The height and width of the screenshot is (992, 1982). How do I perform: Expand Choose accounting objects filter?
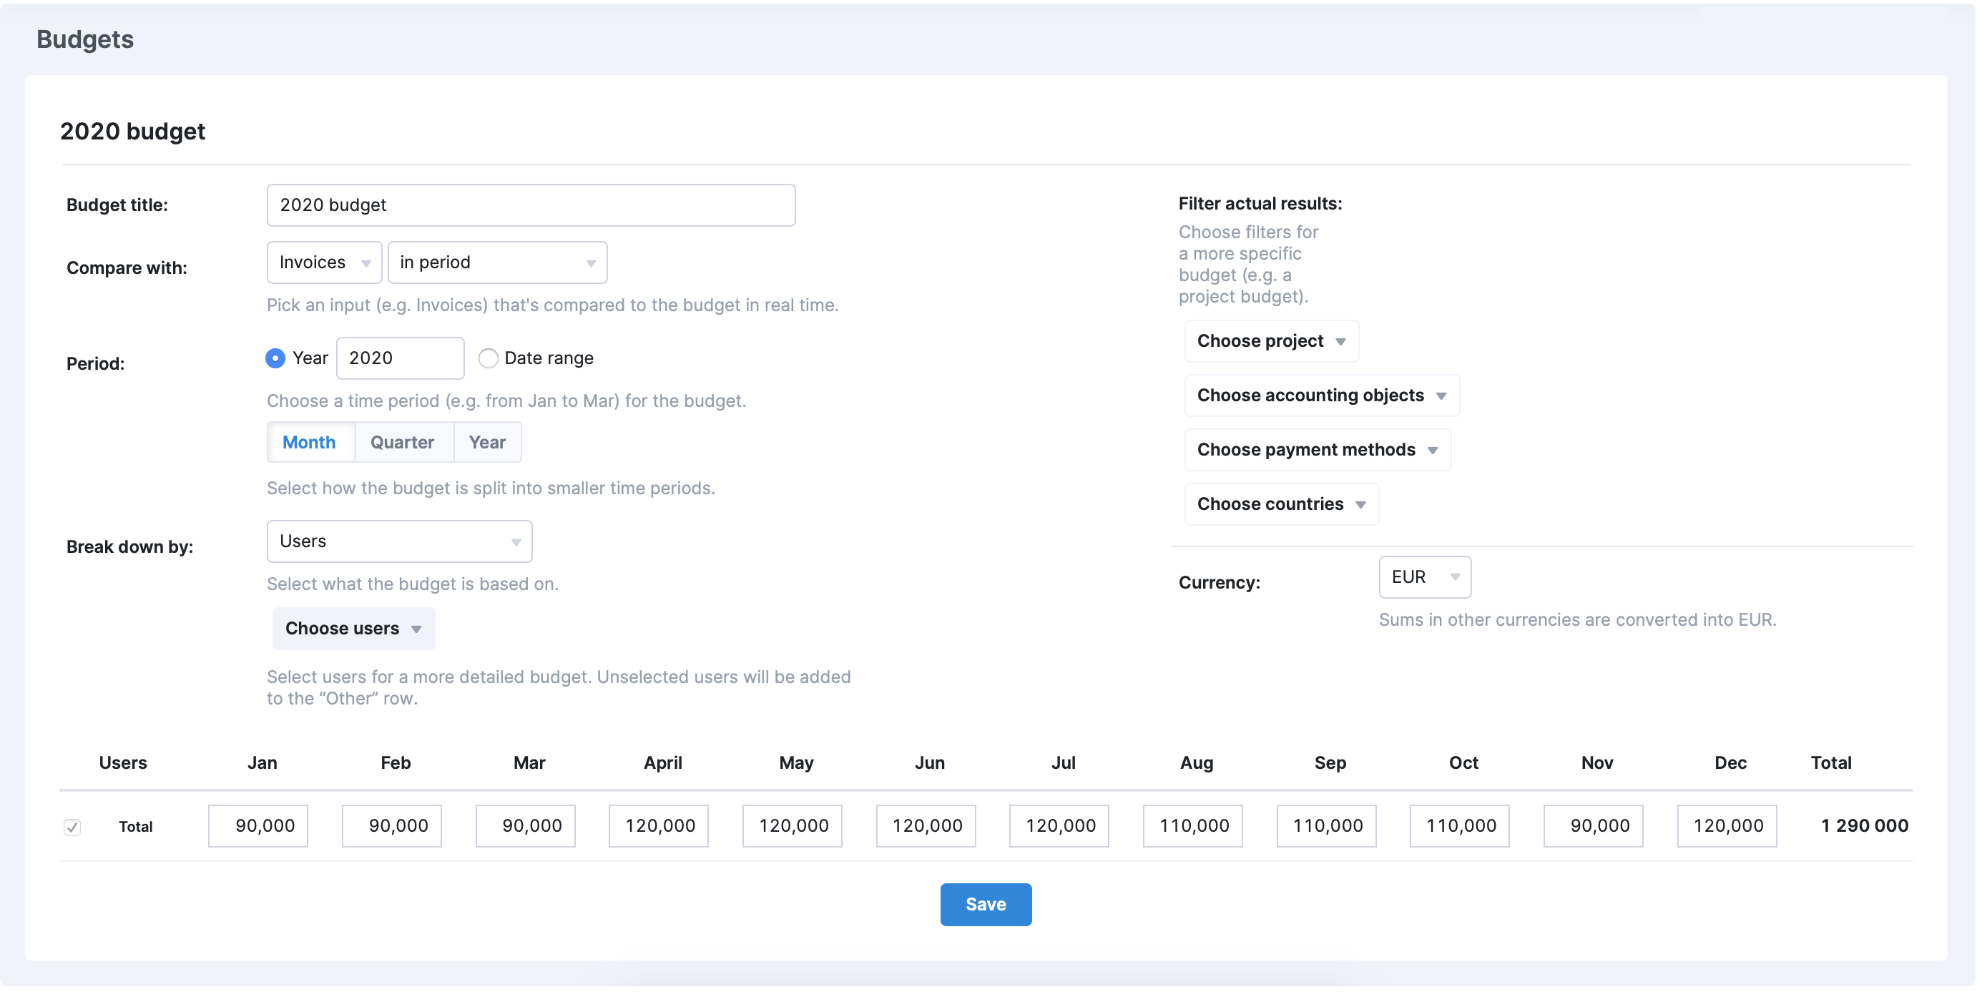(x=1321, y=395)
